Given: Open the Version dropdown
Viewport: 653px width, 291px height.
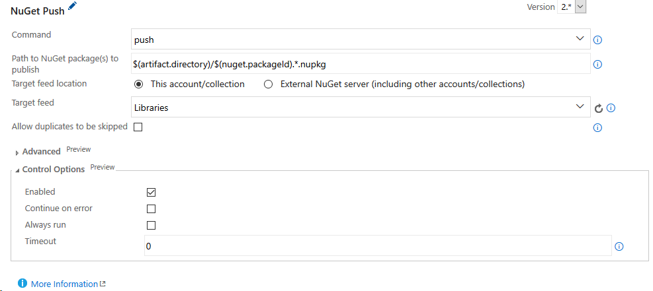Looking at the screenshot, I should (x=580, y=7).
